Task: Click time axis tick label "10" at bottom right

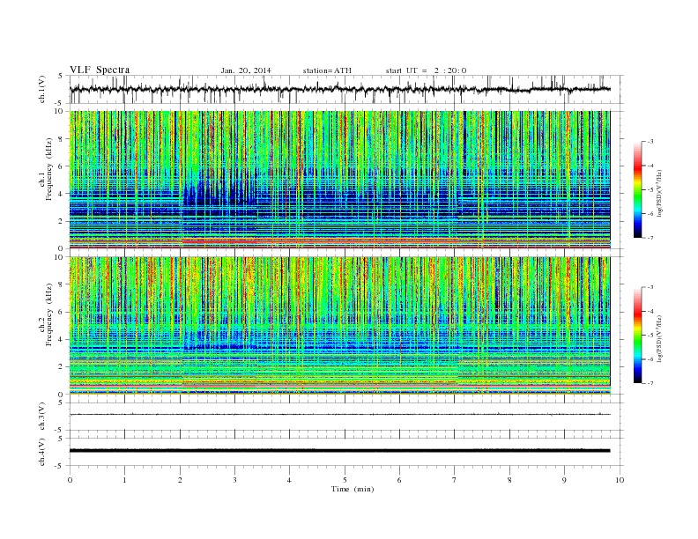Action: 620,480
